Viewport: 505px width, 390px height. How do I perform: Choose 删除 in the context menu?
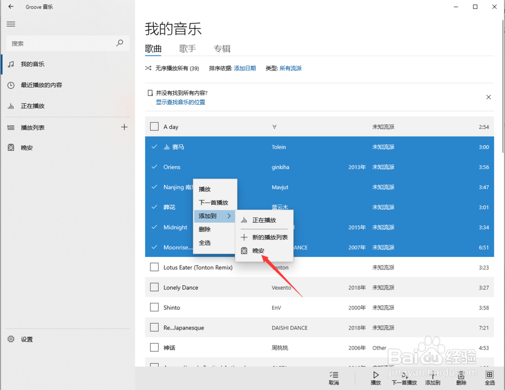(215, 229)
